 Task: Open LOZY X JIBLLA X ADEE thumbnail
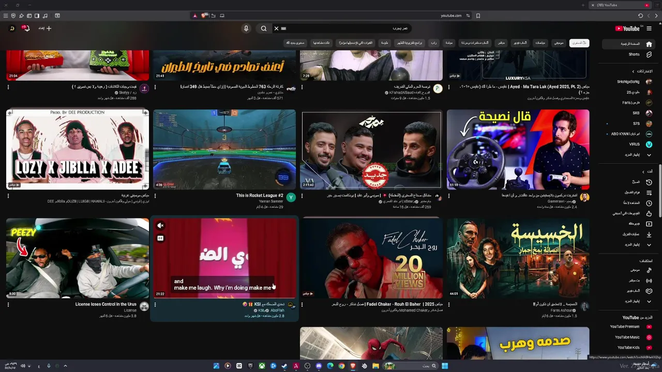pos(78,149)
